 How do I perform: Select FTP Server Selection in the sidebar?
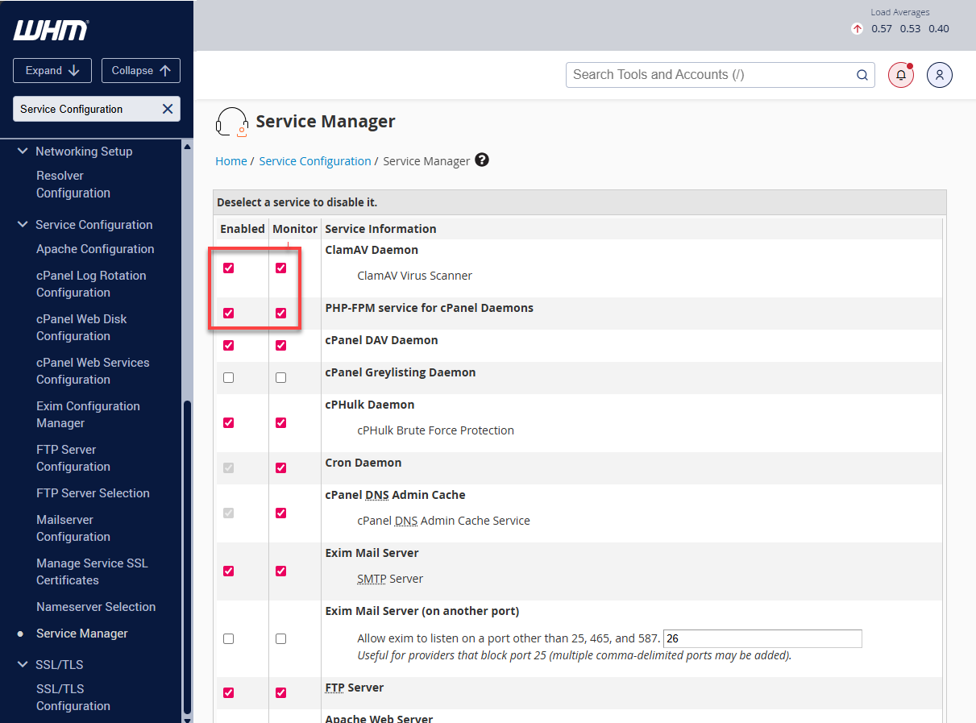(x=93, y=492)
